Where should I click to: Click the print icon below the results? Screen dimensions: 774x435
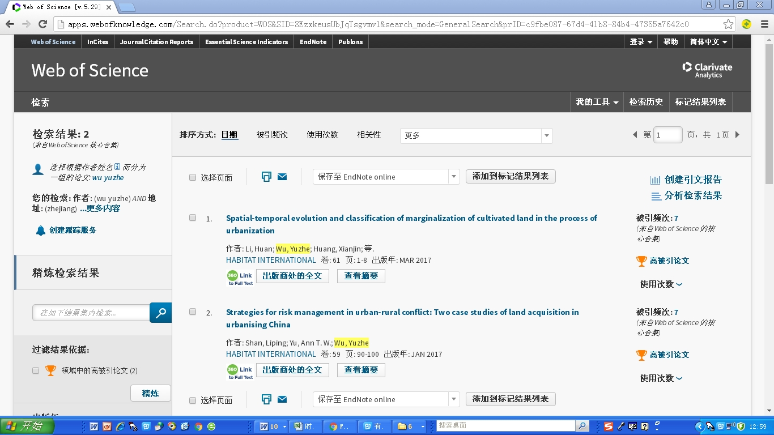(266, 399)
